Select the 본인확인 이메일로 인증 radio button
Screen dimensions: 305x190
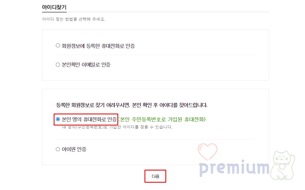[x=58, y=65]
